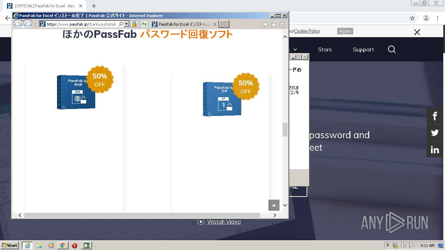Viewport: 445px width, 250px height.
Task: Open the Support menu item
Action: click(363, 50)
